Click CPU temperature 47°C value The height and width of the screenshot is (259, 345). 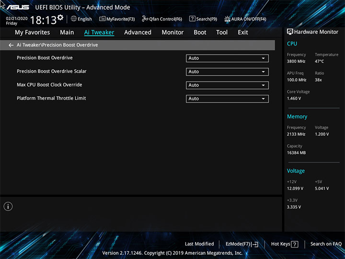point(319,61)
